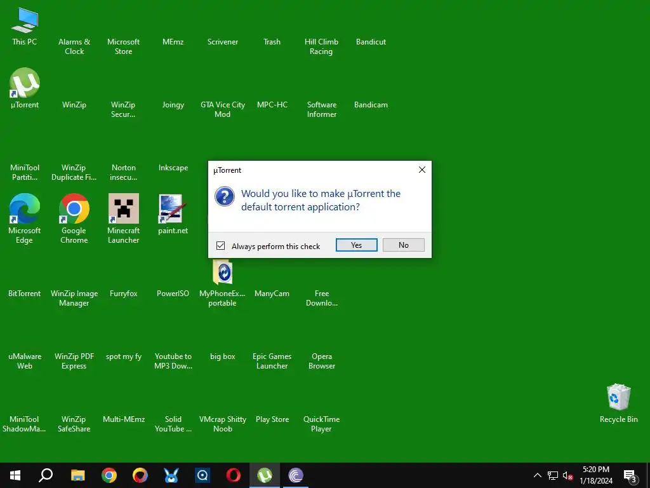
Task: Select the VMcrap Shitty Noob label
Action: point(223,424)
